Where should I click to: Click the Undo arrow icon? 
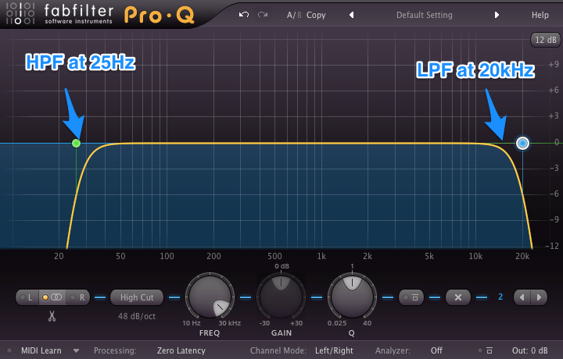244,15
